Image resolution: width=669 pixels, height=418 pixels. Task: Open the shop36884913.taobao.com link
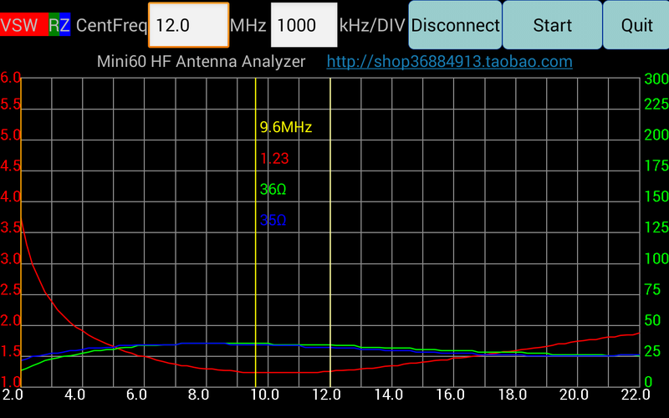tap(449, 62)
